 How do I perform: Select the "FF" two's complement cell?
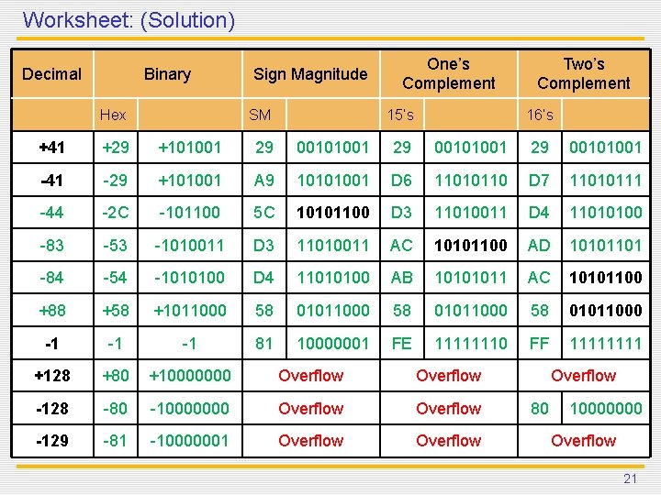pos(540,343)
